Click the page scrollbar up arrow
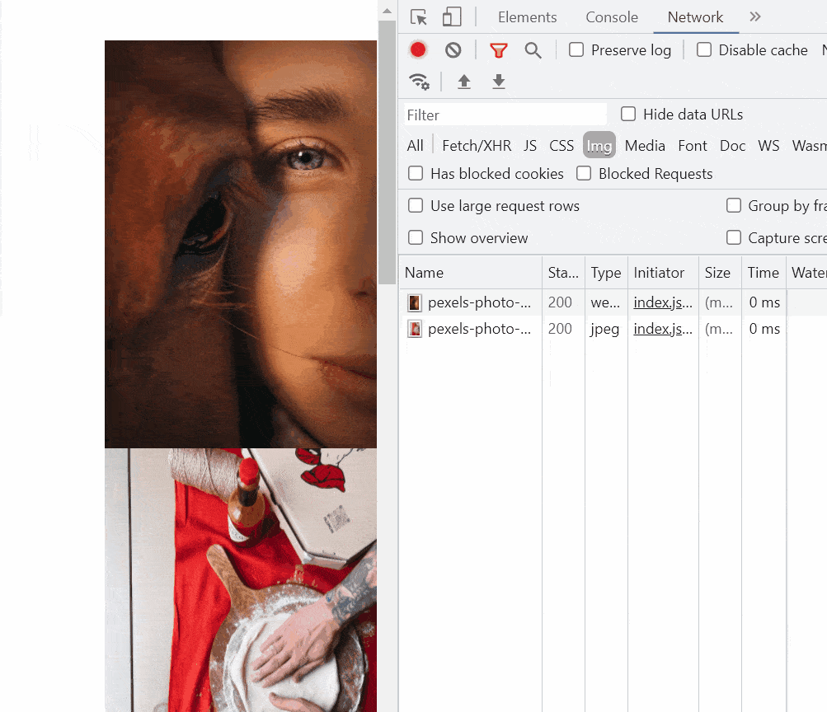The image size is (827, 712). [x=388, y=11]
